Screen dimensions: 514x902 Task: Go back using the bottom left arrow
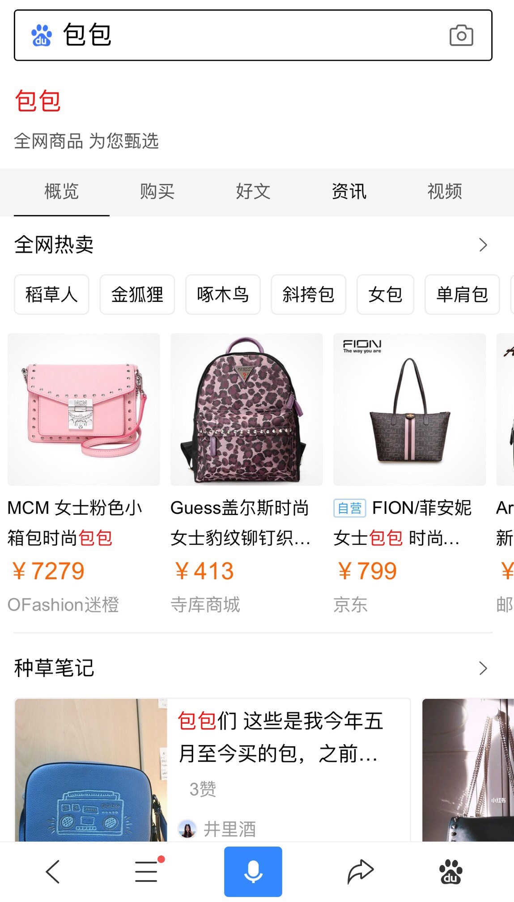click(x=53, y=872)
